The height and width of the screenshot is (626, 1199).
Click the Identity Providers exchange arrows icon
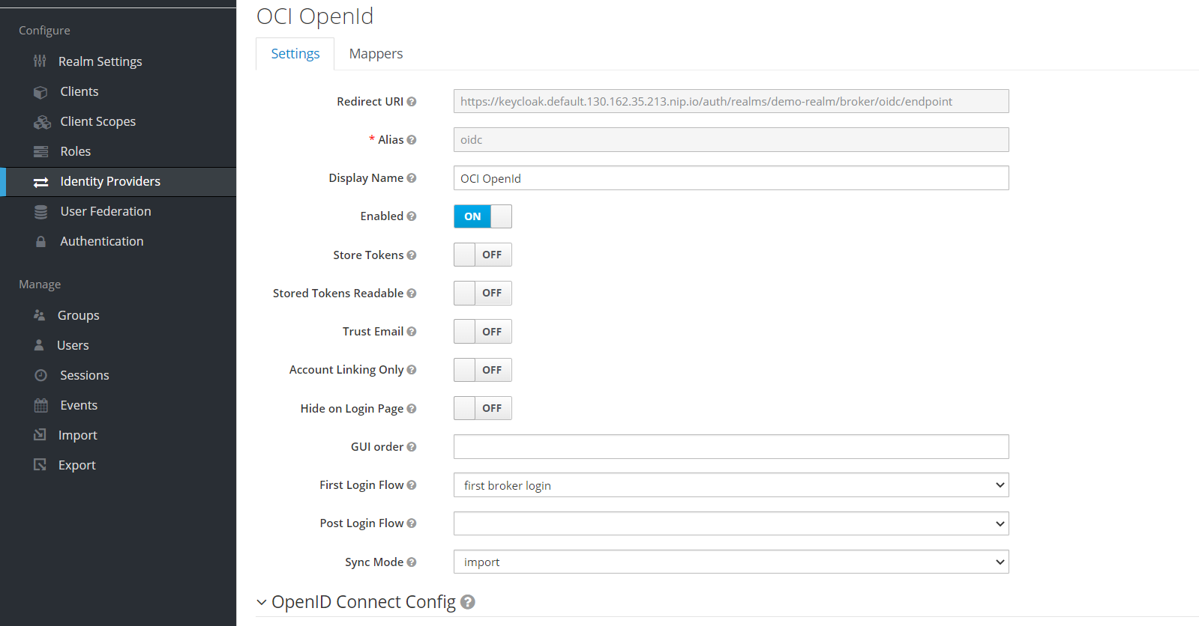point(40,182)
